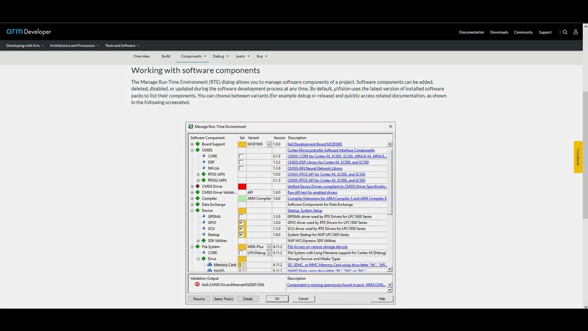The image size is (588, 331).
Task: Expand the Developing with Arm menu
Action: coord(25,46)
